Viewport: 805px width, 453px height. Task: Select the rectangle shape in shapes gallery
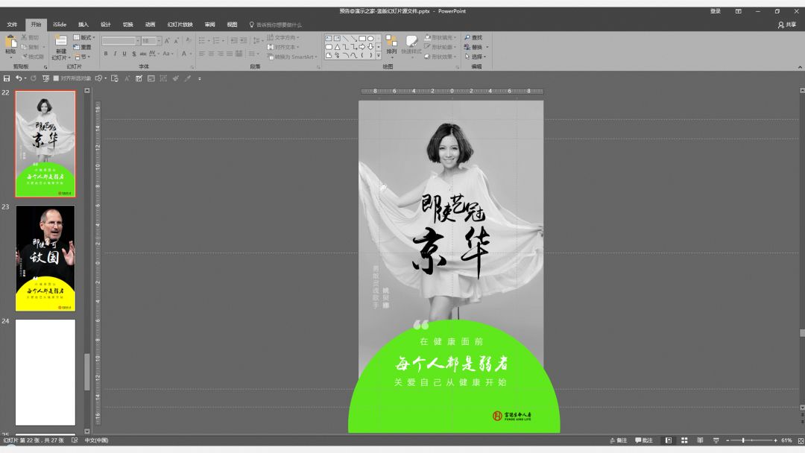[362, 39]
